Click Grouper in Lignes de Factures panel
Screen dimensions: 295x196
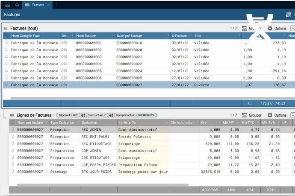point(251,115)
